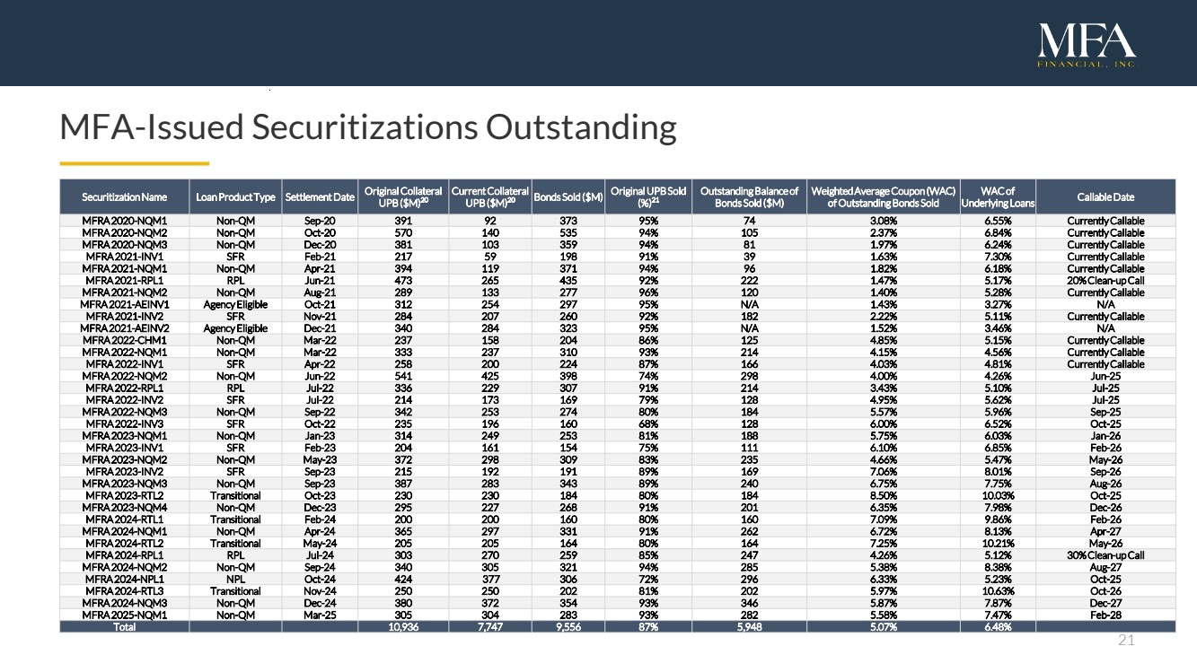Select the Securitization Name column header
Screen dimensions: 1197x672
pos(124,196)
